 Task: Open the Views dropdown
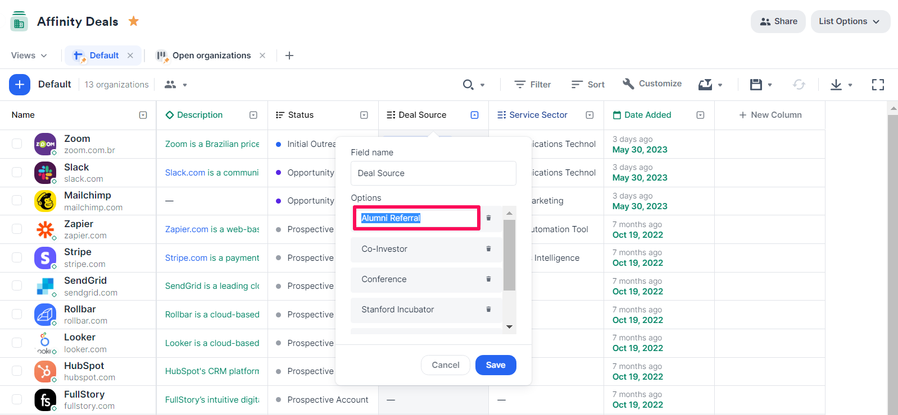click(29, 56)
